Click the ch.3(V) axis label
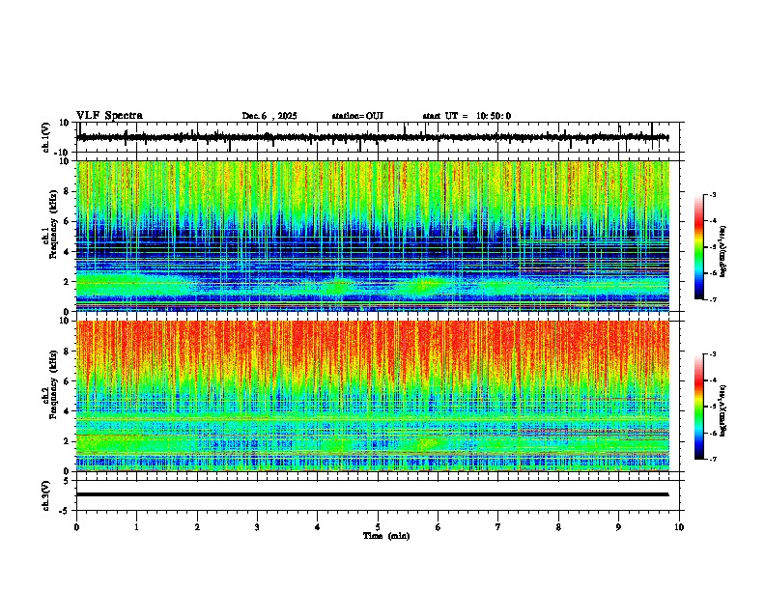The height and width of the screenshot is (591, 765). (46, 495)
